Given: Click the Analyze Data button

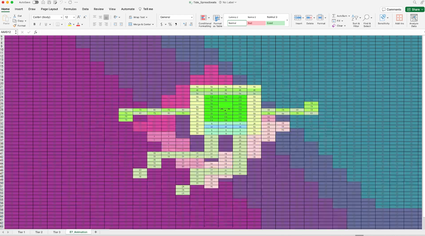Looking at the screenshot, I should point(414,21).
